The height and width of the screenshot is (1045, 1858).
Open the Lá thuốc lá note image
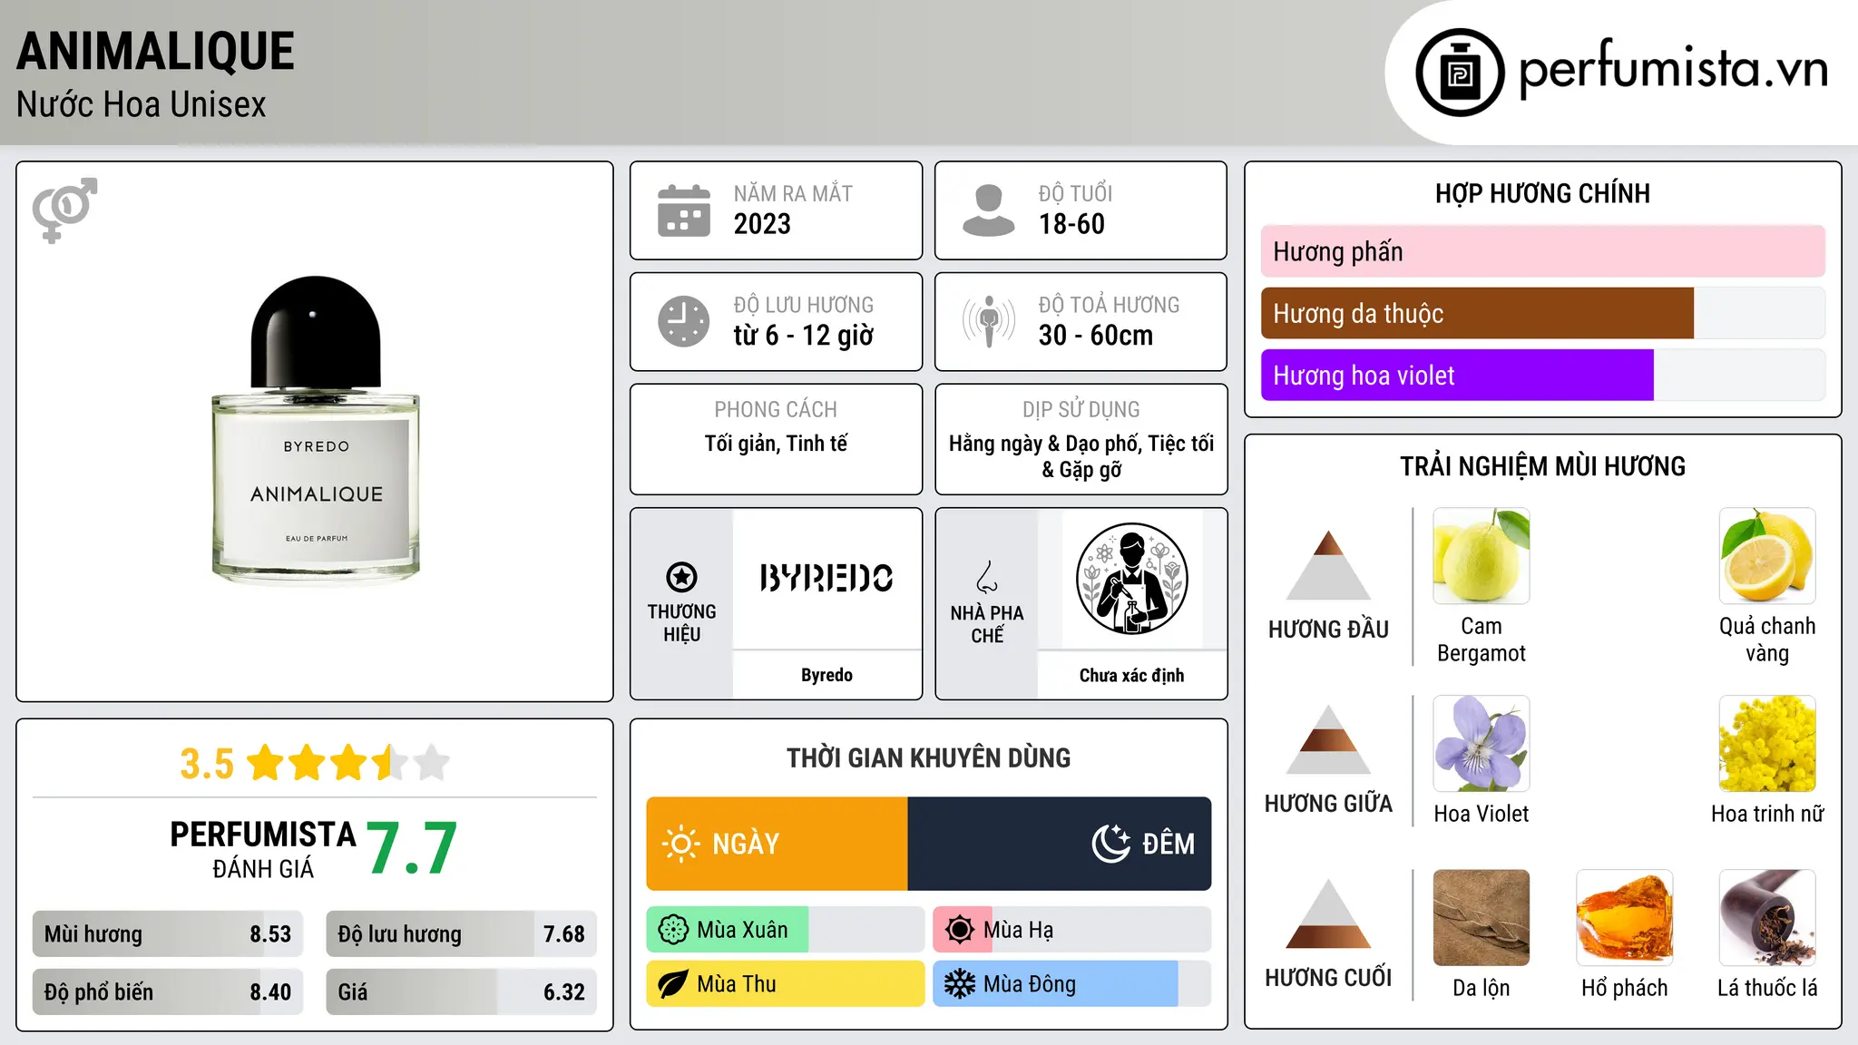point(1767,918)
